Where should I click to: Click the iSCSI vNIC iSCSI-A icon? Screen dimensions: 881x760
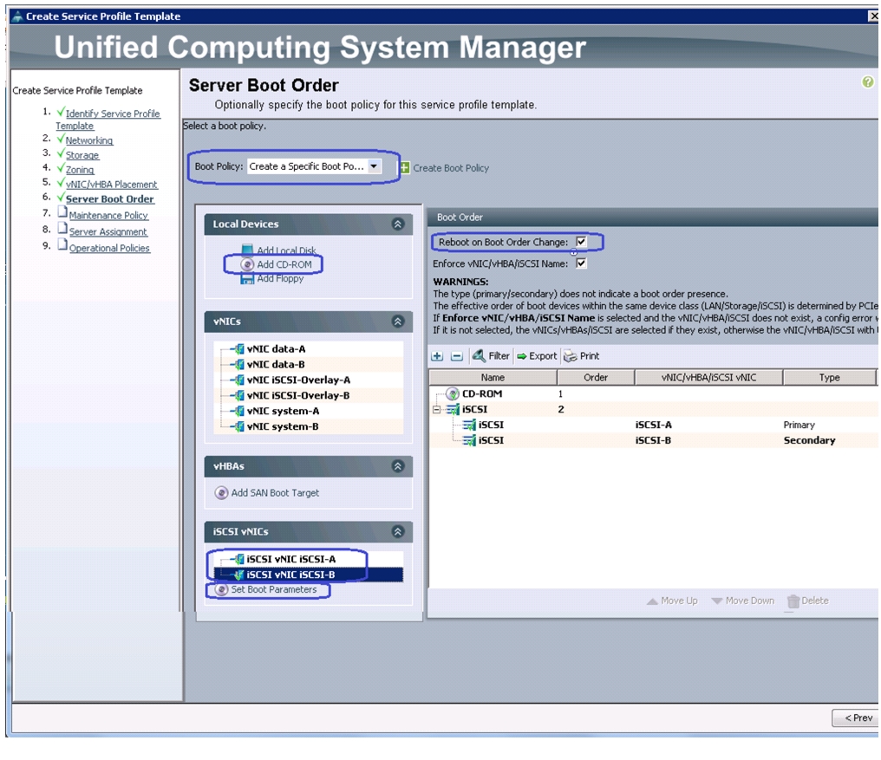(x=238, y=559)
